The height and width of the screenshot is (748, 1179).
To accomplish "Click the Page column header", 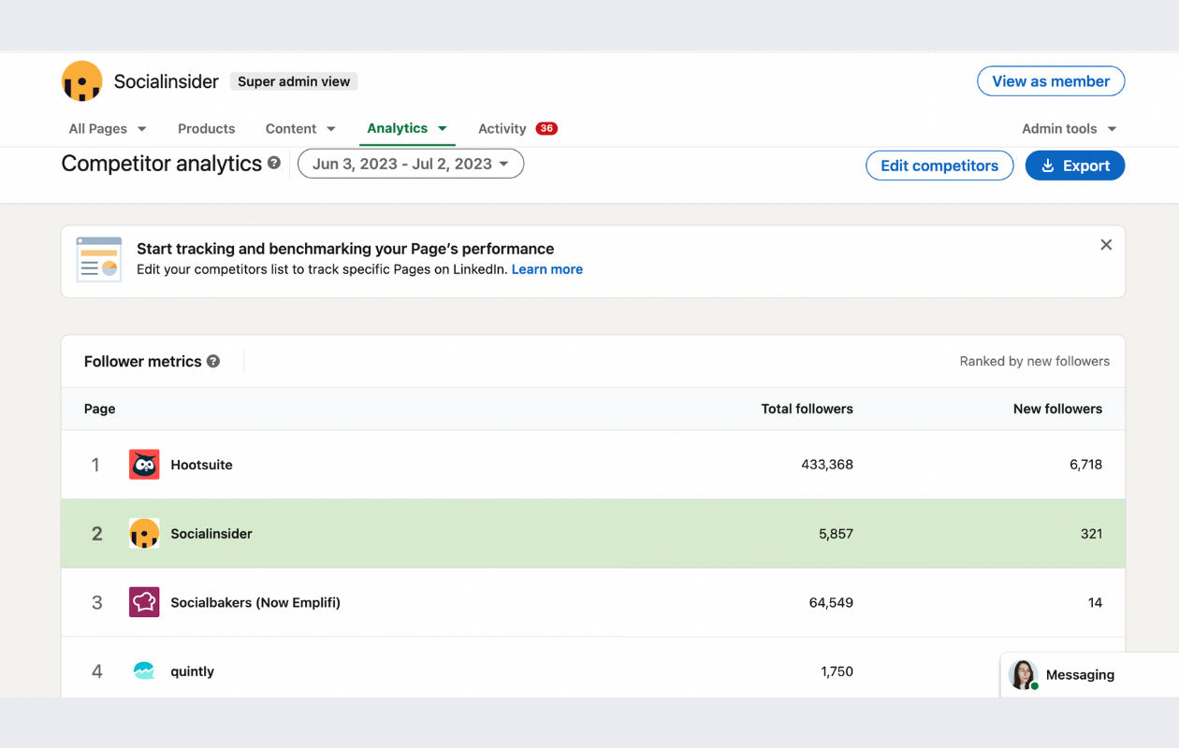I will click(x=100, y=409).
